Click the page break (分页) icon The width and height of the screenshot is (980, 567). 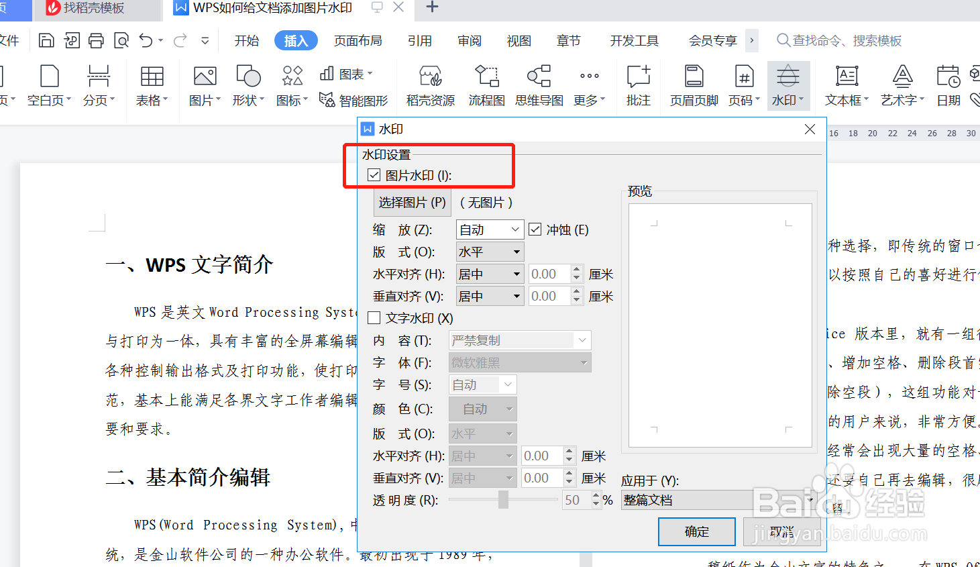click(x=99, y=76)
